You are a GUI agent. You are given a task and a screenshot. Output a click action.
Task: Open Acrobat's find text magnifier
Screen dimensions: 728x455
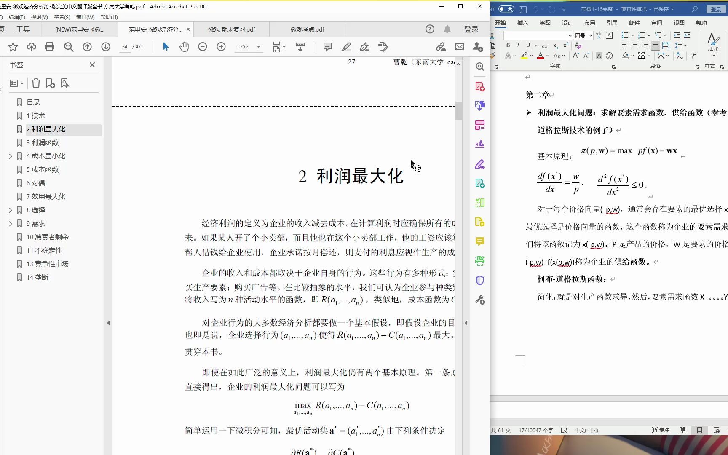coord(69,47)
